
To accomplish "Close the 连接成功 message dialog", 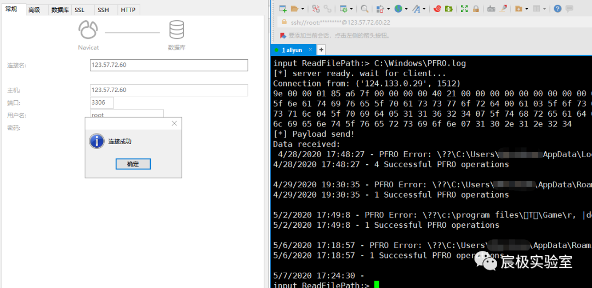I will coord(174,123).
